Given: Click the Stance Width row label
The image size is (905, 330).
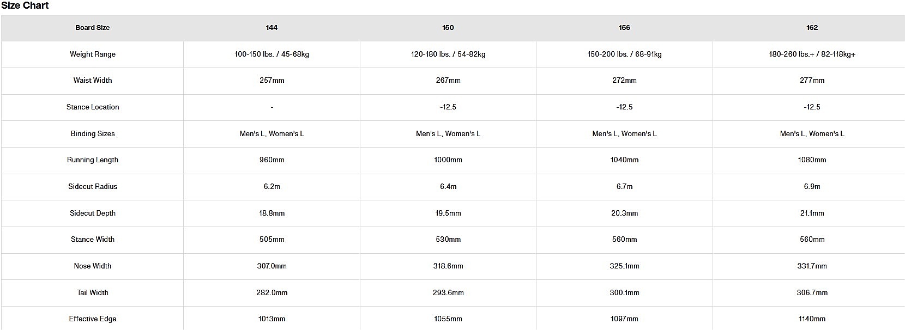Looking at the screenshot, I should pyautogui.click(x=93, y=240).
